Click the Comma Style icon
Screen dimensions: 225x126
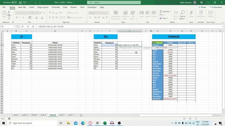click(x=99, y=17)
